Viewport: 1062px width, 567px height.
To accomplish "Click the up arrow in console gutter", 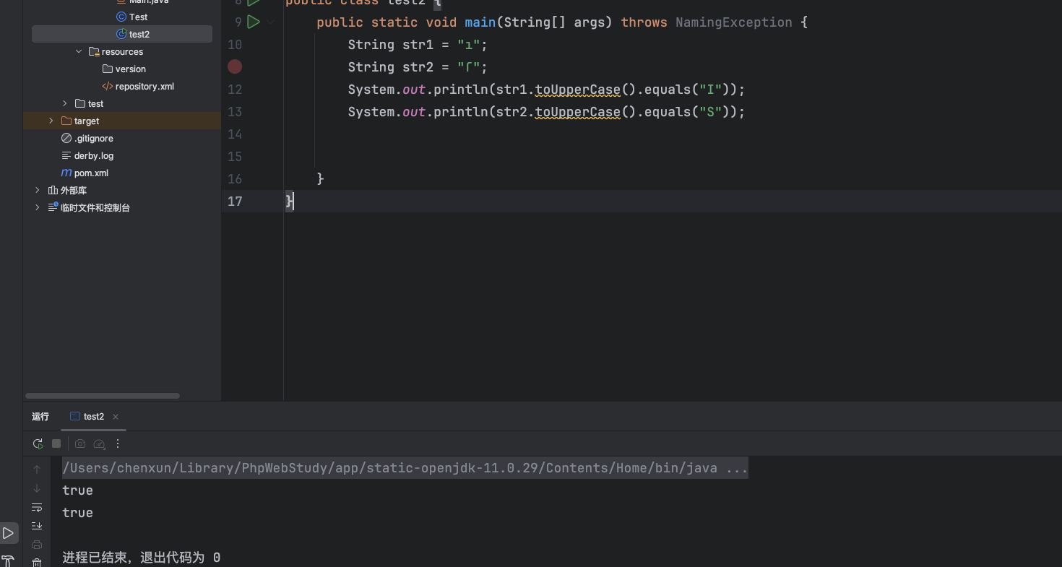I will point(37,469).
